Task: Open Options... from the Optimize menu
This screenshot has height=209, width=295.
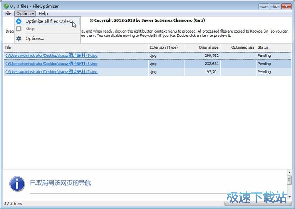Action: pyautogui.click(x=48, y=38)
